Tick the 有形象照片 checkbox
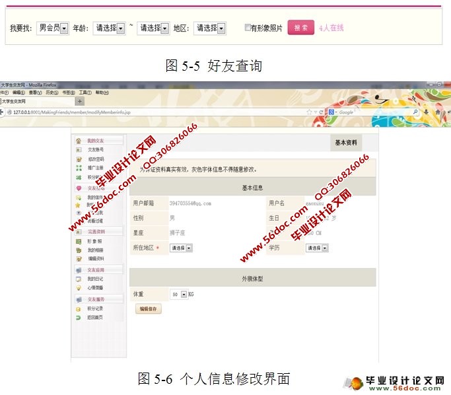Image resolution: width=451 pixels, height=395 pixels. coord(248,28)
